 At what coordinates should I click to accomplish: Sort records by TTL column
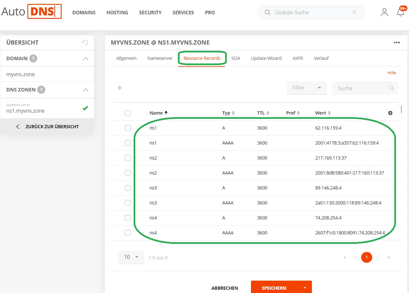(263, 113)
